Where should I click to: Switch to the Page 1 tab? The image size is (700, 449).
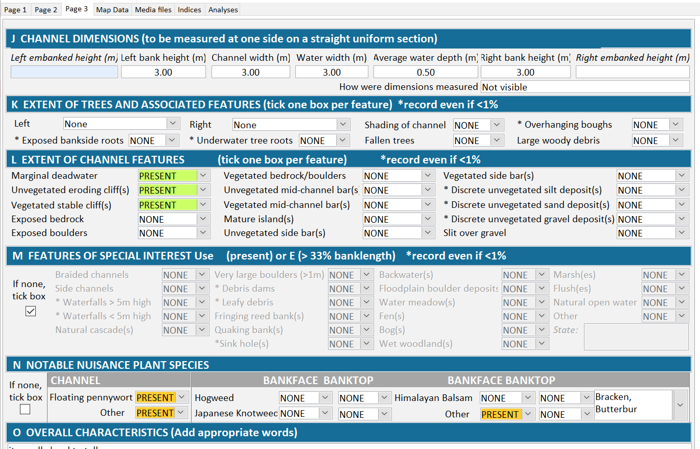tap(15, 10)
